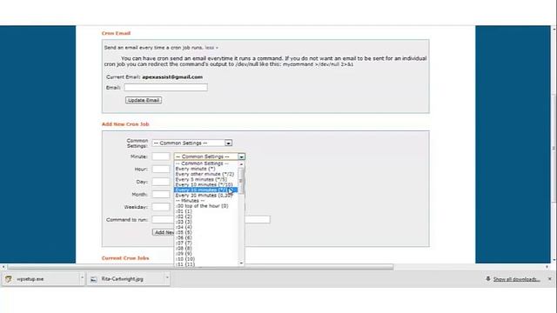Select ':04 (4)' minute option

click(184, 228)
